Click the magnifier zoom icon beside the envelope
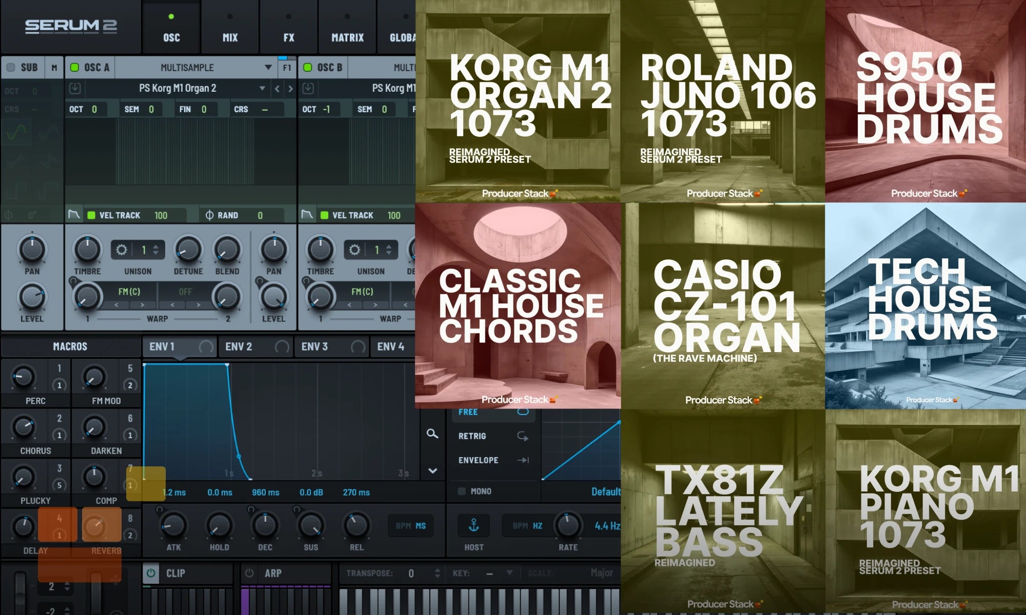1026x615 pixels. [432, 434]
